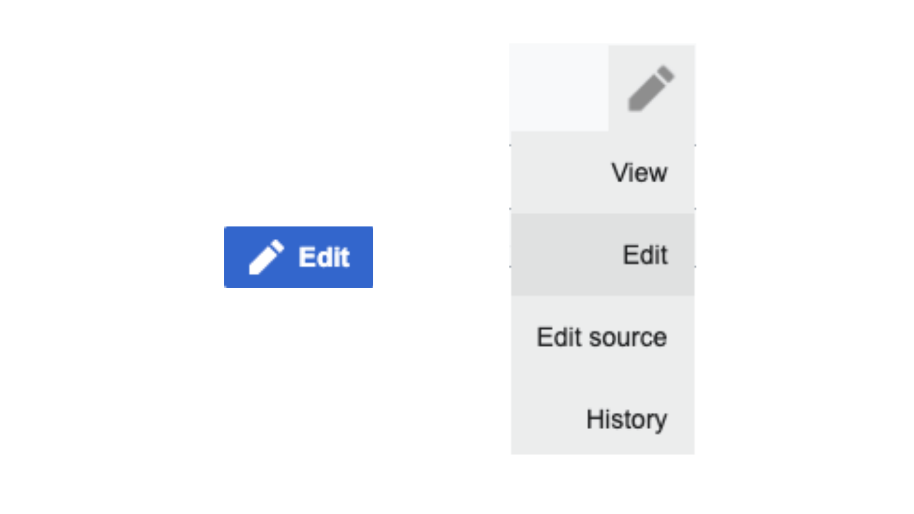Show revision History for the page
The image size is (914, 514).
click(626, 420)
